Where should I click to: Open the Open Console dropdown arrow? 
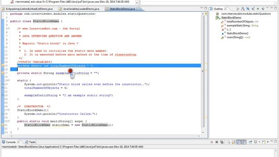tap(268, 142)
